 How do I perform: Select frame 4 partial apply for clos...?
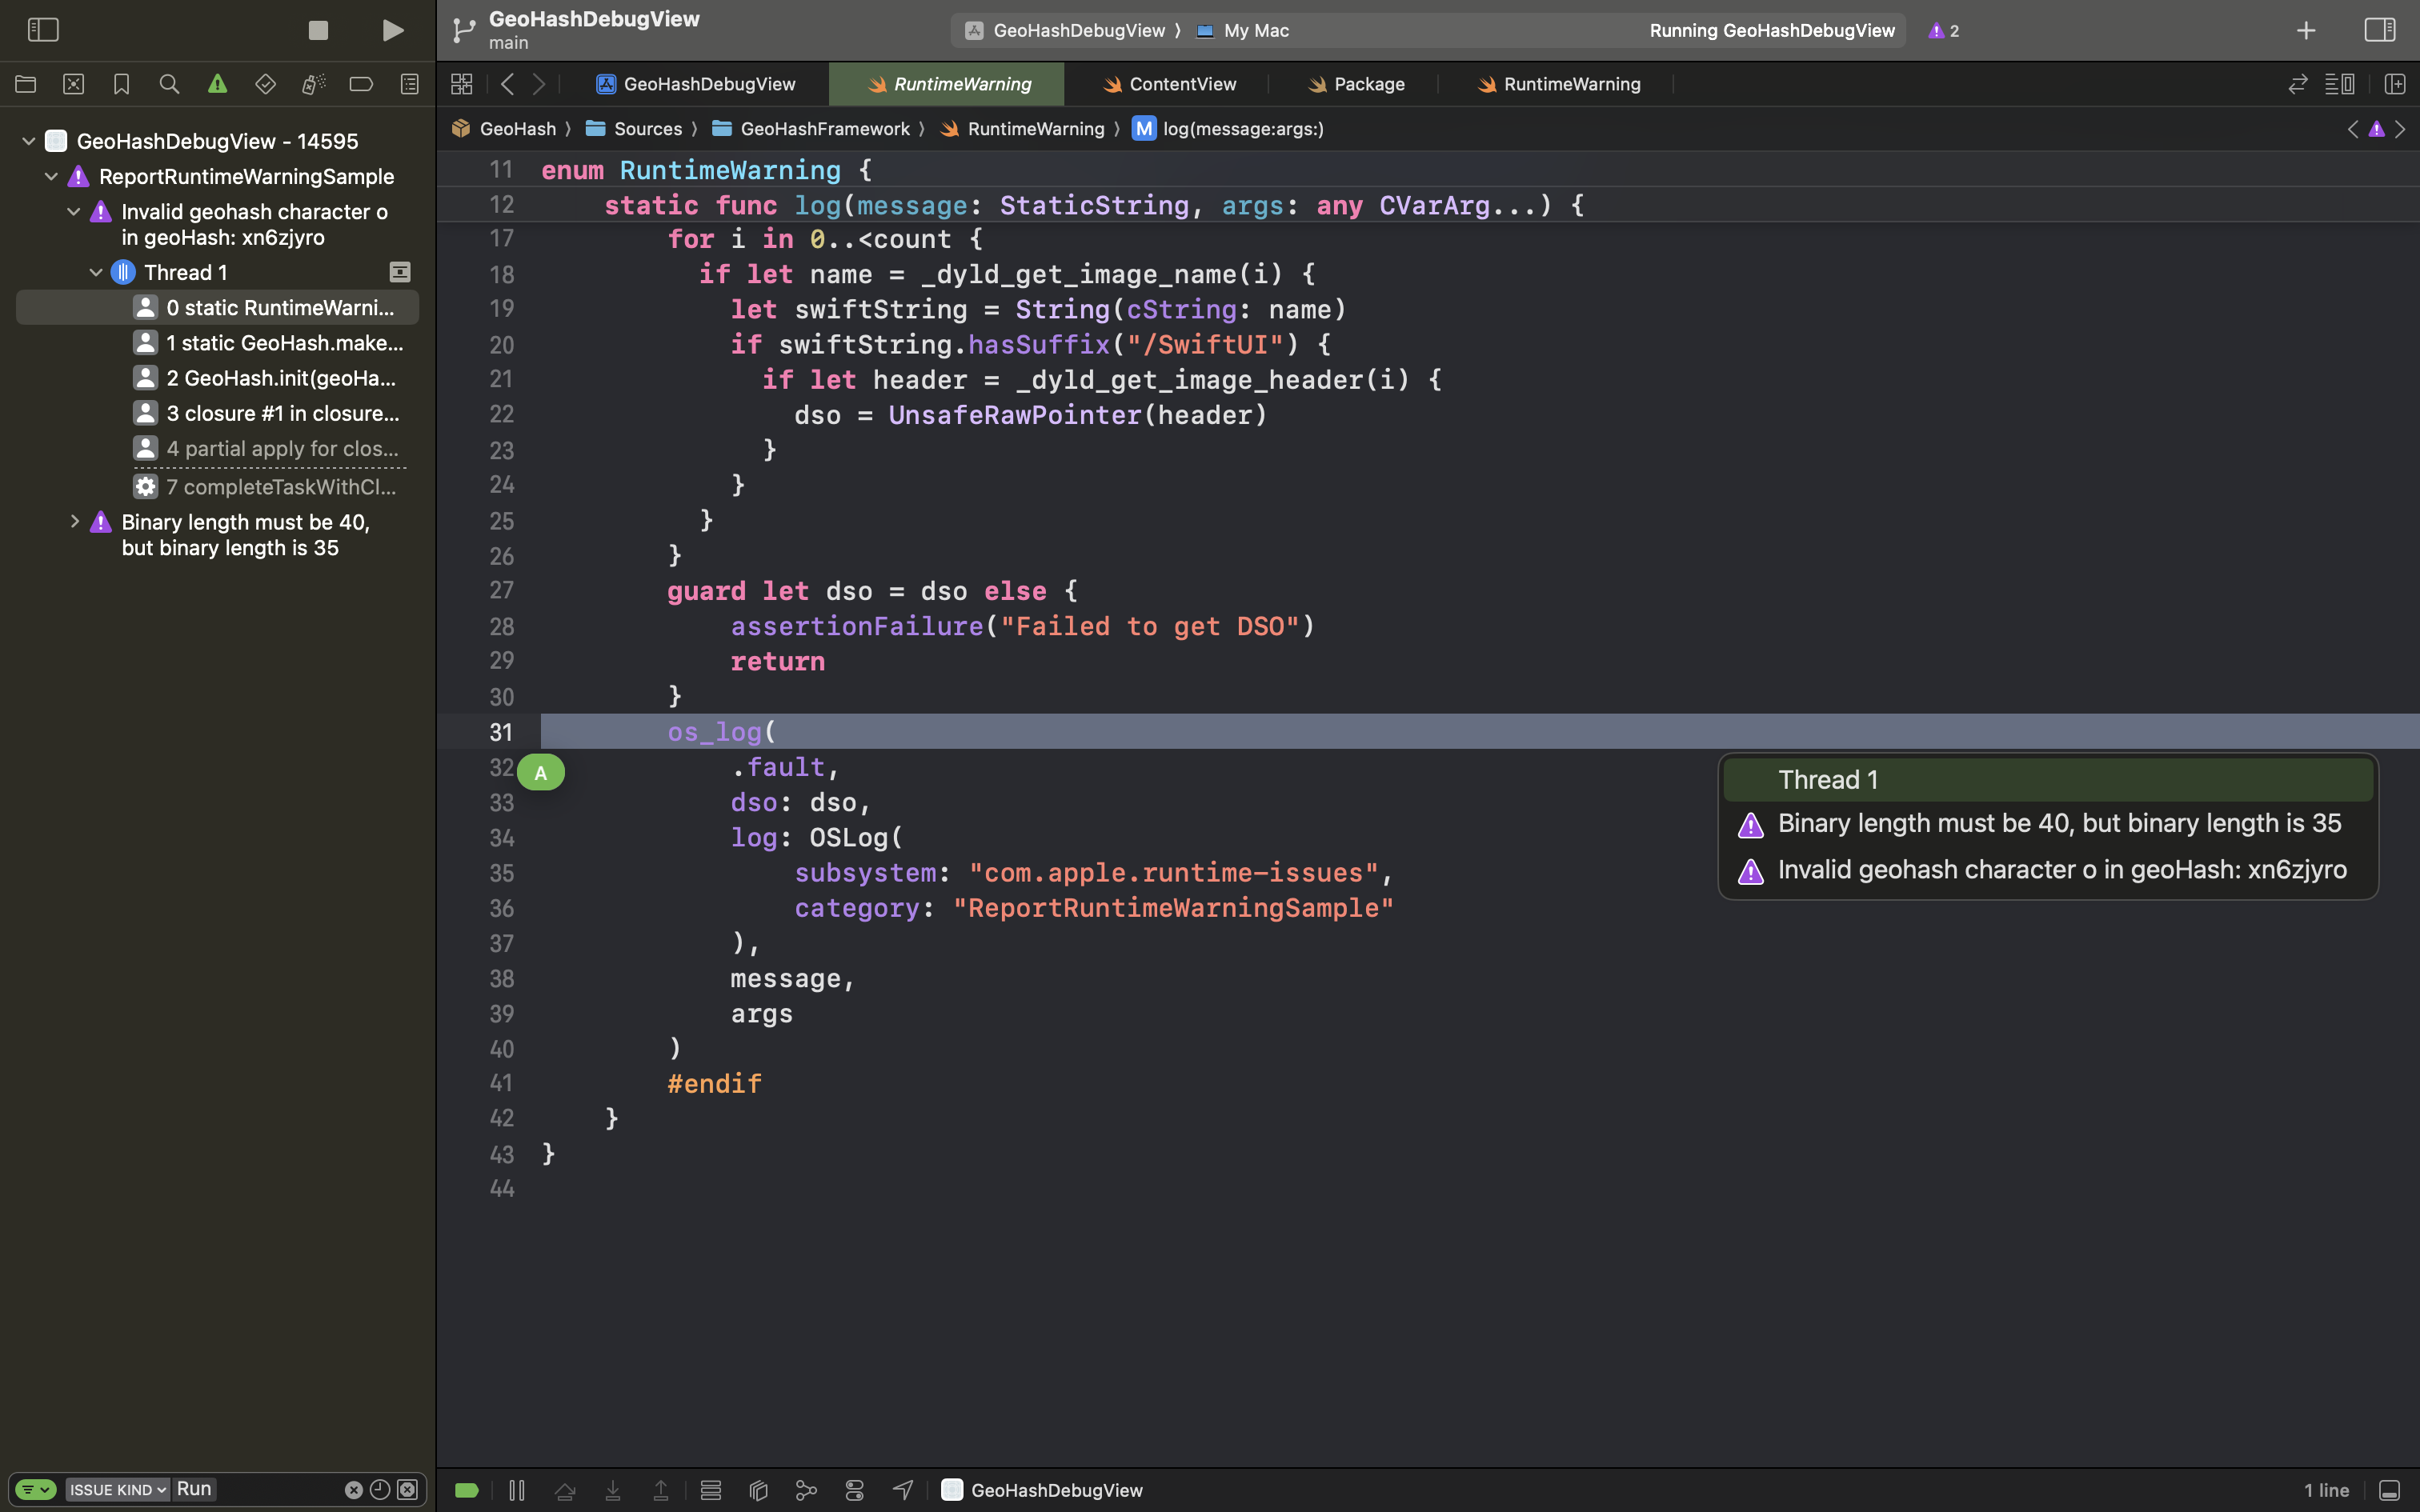(217, 448)
